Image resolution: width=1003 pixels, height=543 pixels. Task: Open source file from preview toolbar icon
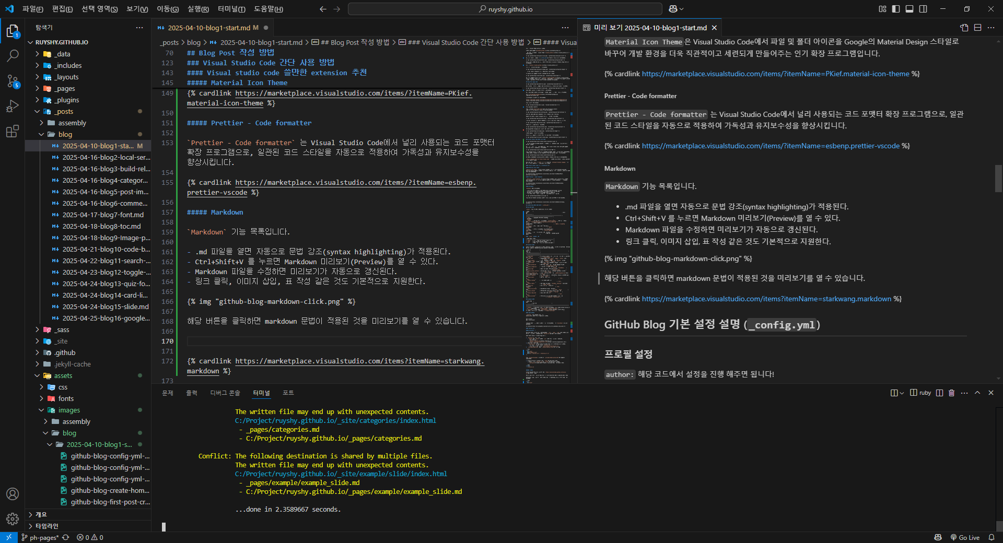tap(963, 28)
